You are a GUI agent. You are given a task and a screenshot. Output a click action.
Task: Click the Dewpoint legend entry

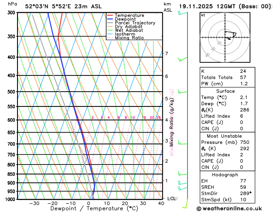point(122,19)
